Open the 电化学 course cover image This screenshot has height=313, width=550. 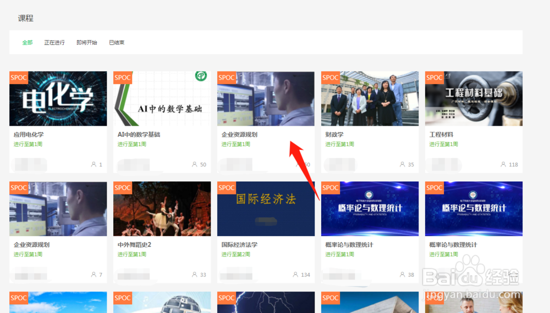(58, 99)
